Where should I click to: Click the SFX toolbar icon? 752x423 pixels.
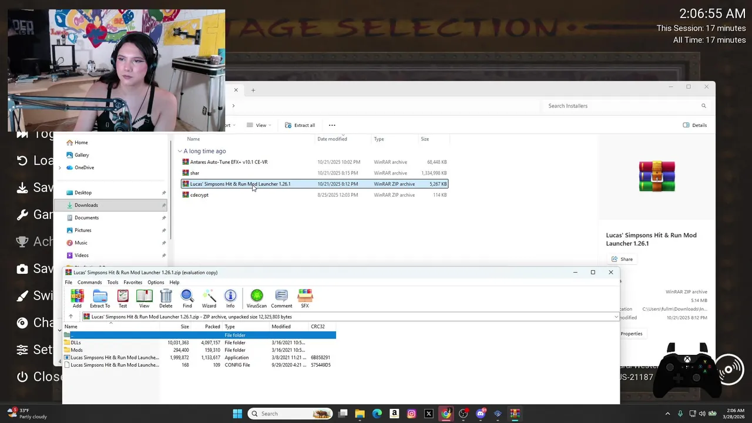305,298
